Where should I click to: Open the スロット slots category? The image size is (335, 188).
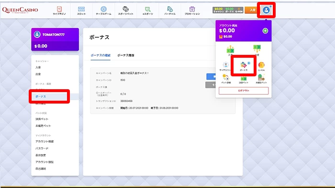click(x=81, y=10)
